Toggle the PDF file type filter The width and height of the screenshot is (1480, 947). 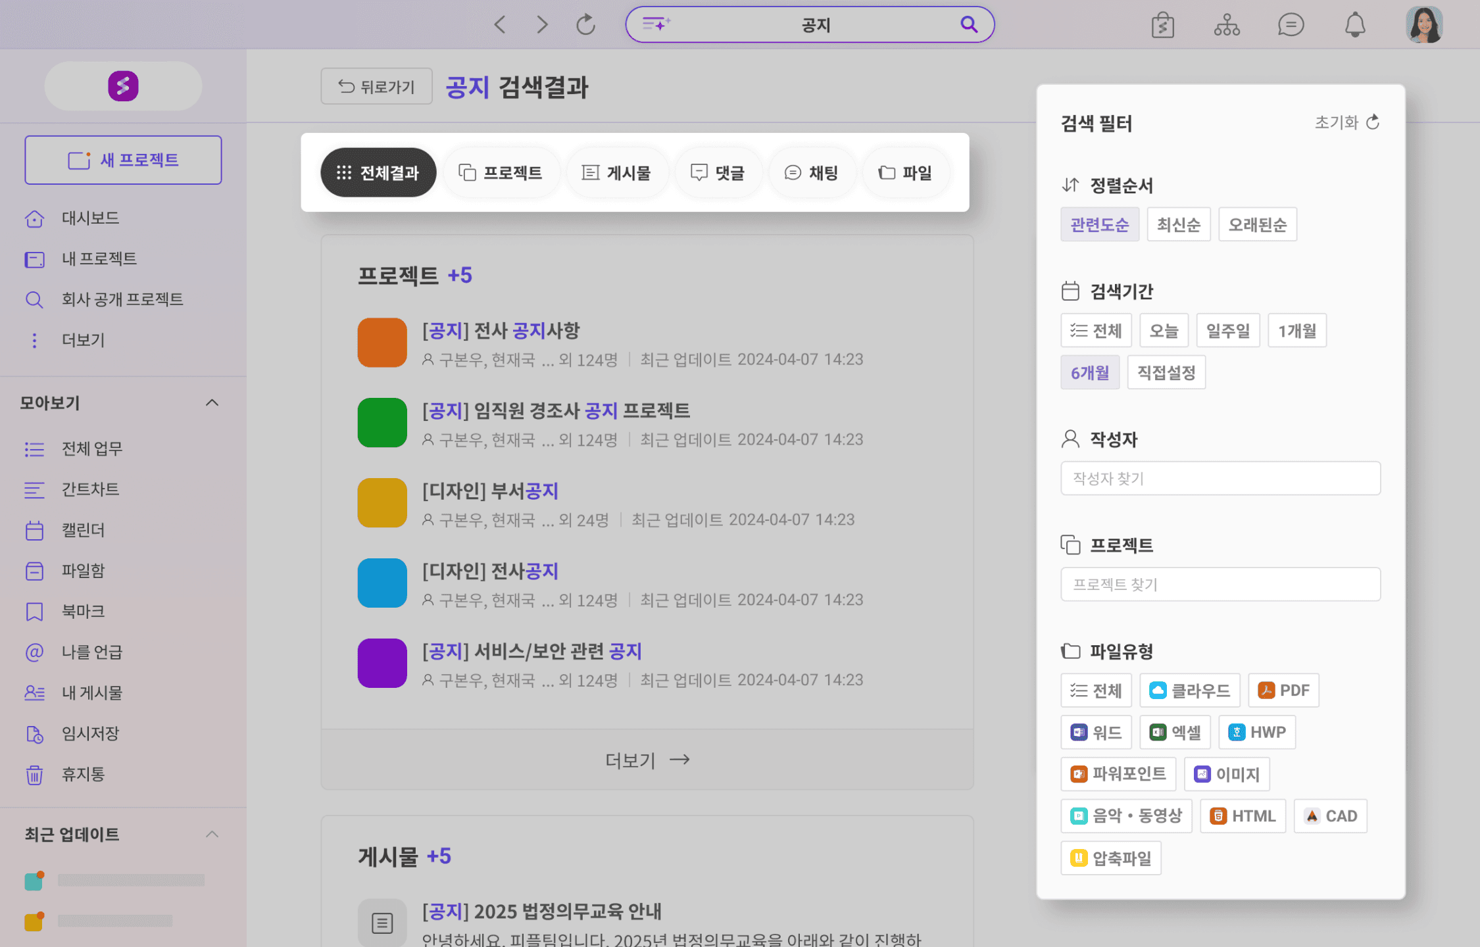(x=1283, y=691)
